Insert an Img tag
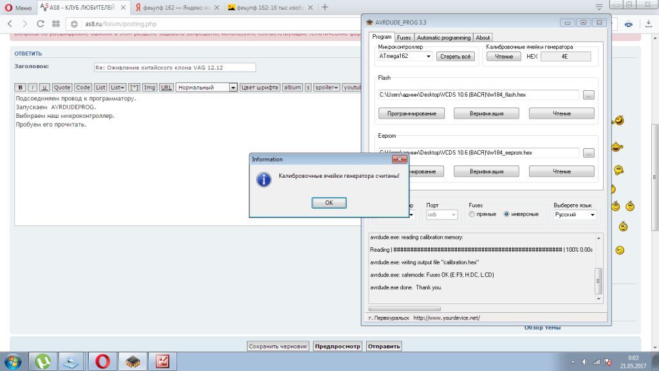Screen dimensions: 659x371 [149, 88]
